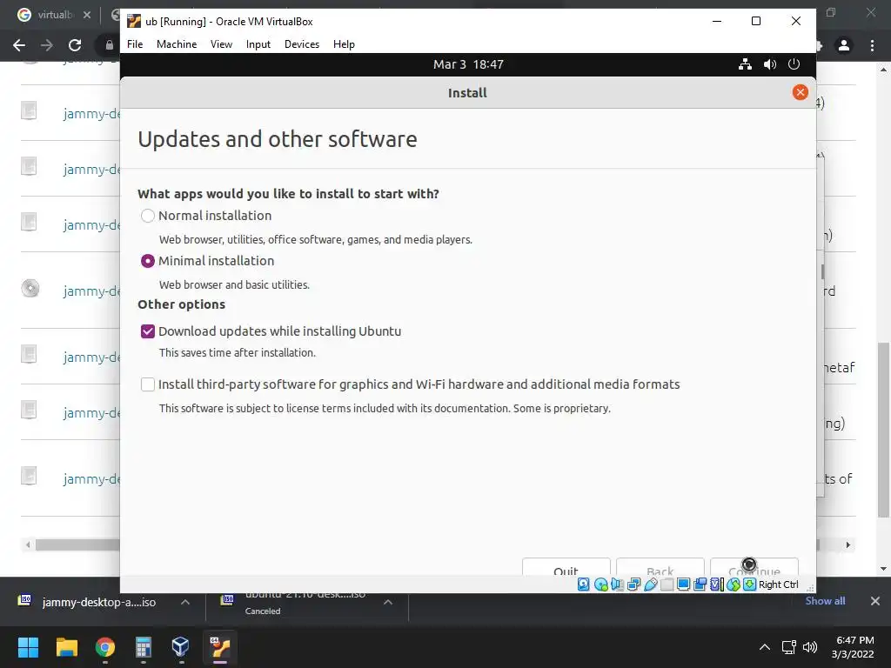891x668 pixels.
Task: Open the Input menu
Action: click(x=258, y=44)
